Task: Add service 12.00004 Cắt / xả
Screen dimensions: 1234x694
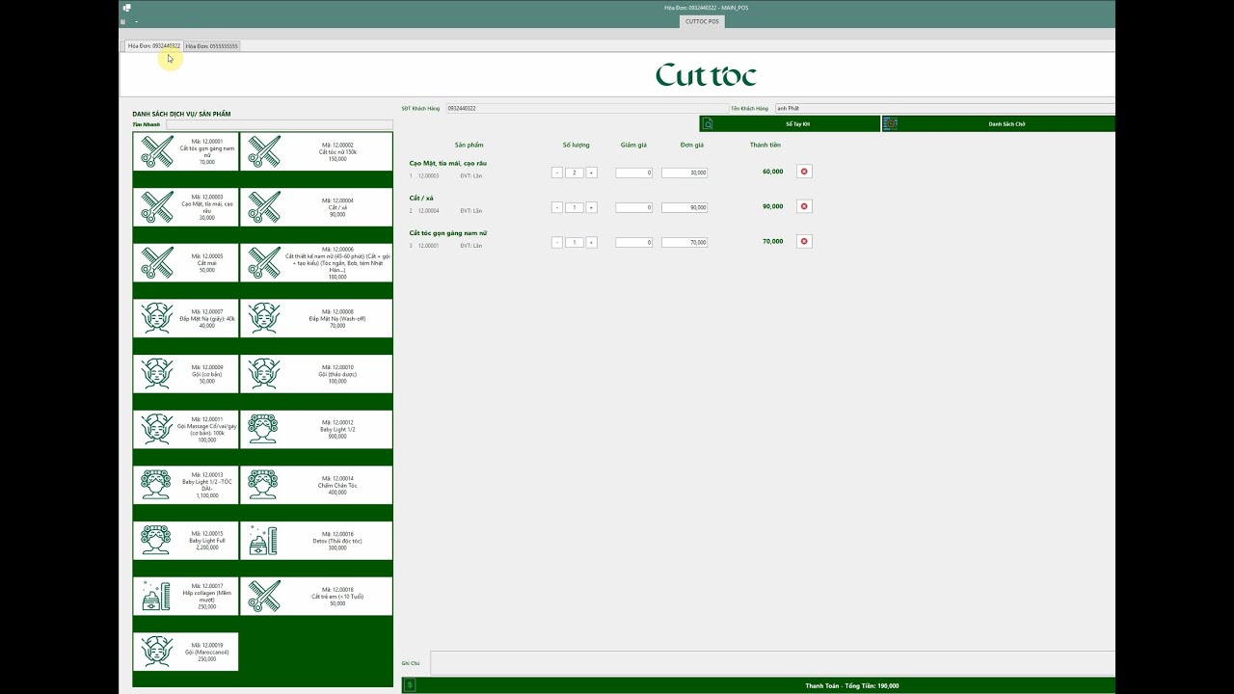Action: pyautogui.click(x=316, y=207)
